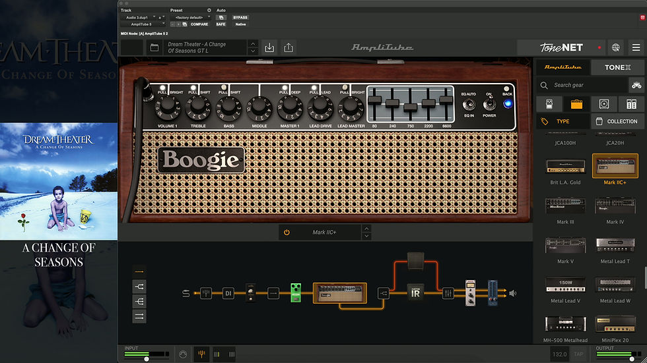Click the 132.0 tempo value field
This screenshot has height=363, width=647.
560,354
